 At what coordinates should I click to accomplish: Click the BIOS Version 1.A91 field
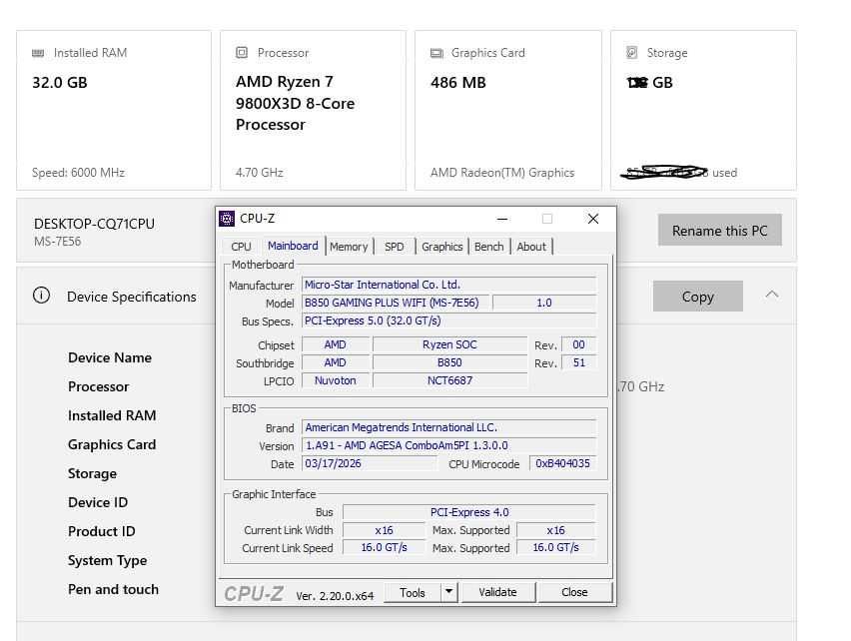click(448, 445)
